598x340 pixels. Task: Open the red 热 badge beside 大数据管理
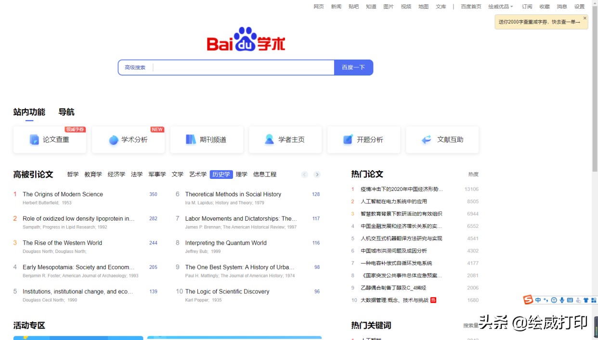point(433,300)
